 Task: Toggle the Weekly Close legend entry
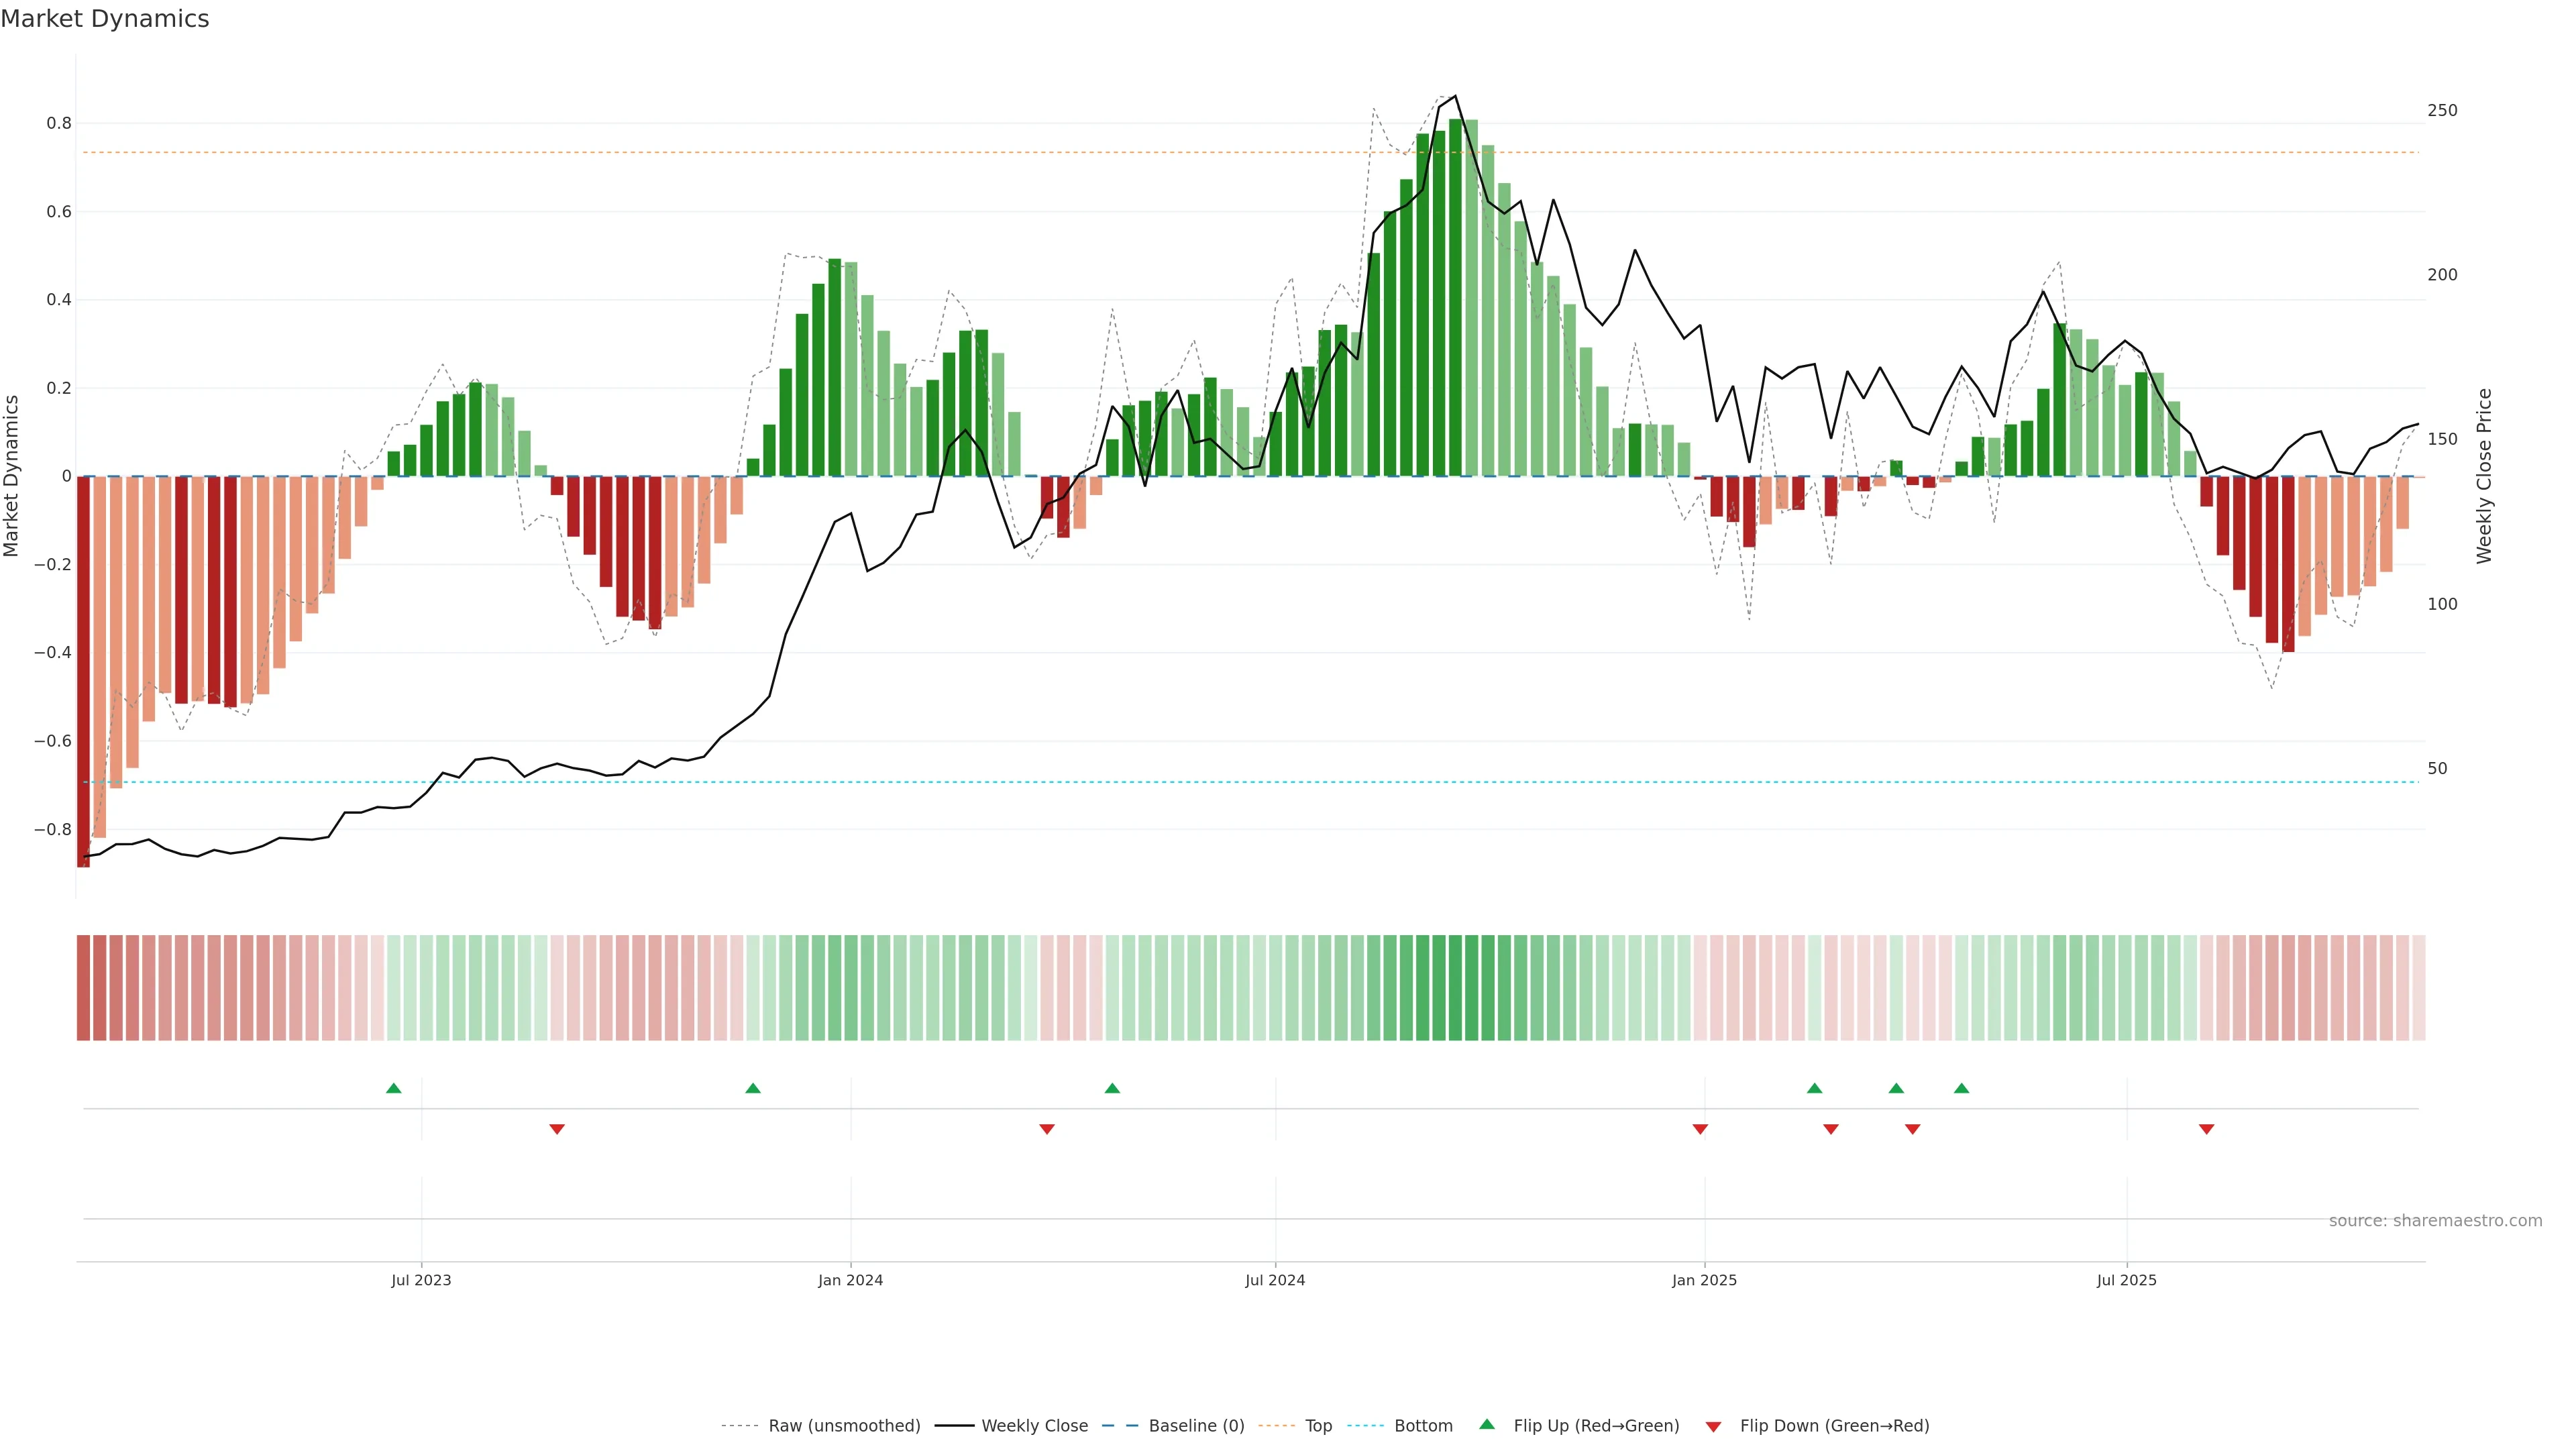(x=1034, y=1426)
